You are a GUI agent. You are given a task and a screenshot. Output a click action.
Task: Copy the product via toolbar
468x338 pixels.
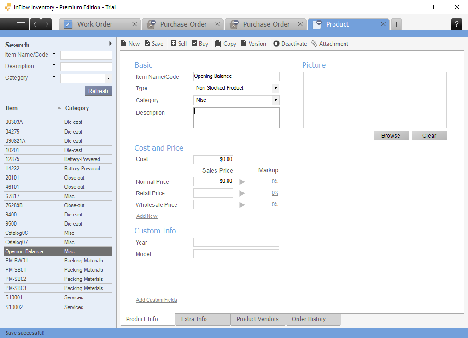226,44
